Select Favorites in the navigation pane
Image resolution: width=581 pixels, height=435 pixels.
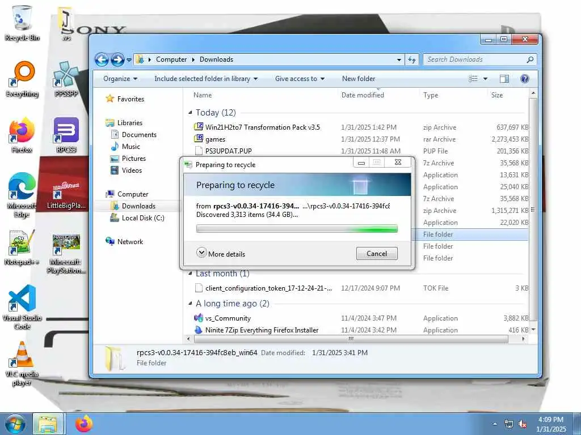[125, 99]
